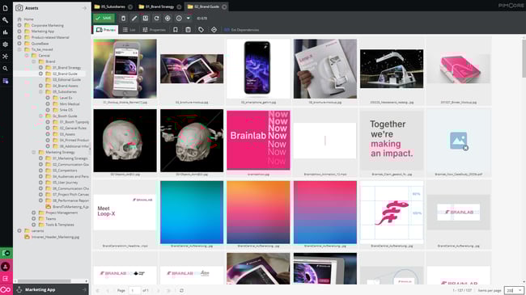This screenshot has height=295, width=526.
Task: Click the paging refresh icon at bottom
Action: (x=181, y=290)
